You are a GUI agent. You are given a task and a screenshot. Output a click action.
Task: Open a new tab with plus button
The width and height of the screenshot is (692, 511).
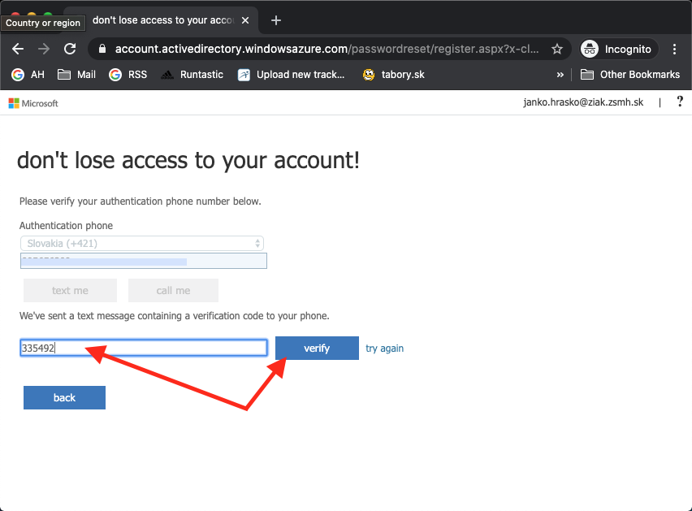(x=276, y=20)
